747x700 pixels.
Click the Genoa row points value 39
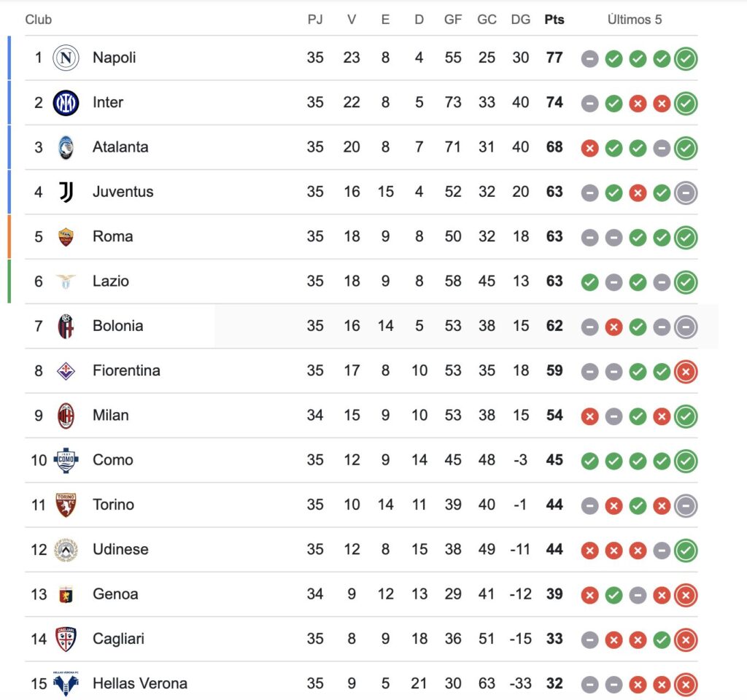[554, 594]
